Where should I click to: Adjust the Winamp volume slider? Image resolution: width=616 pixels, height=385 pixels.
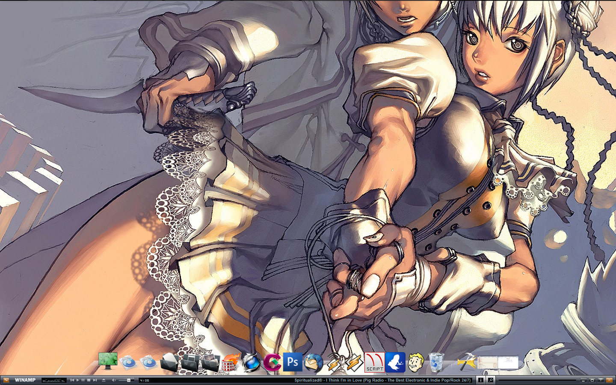tap(126, 380)
